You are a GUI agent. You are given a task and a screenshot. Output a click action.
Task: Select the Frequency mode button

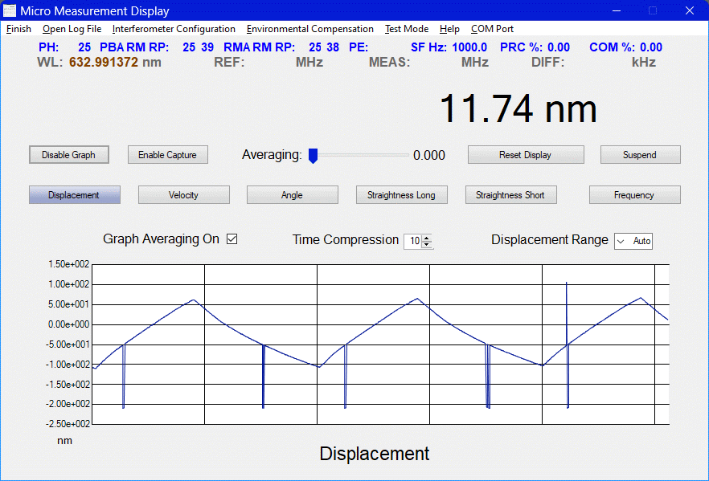[634, 195]
